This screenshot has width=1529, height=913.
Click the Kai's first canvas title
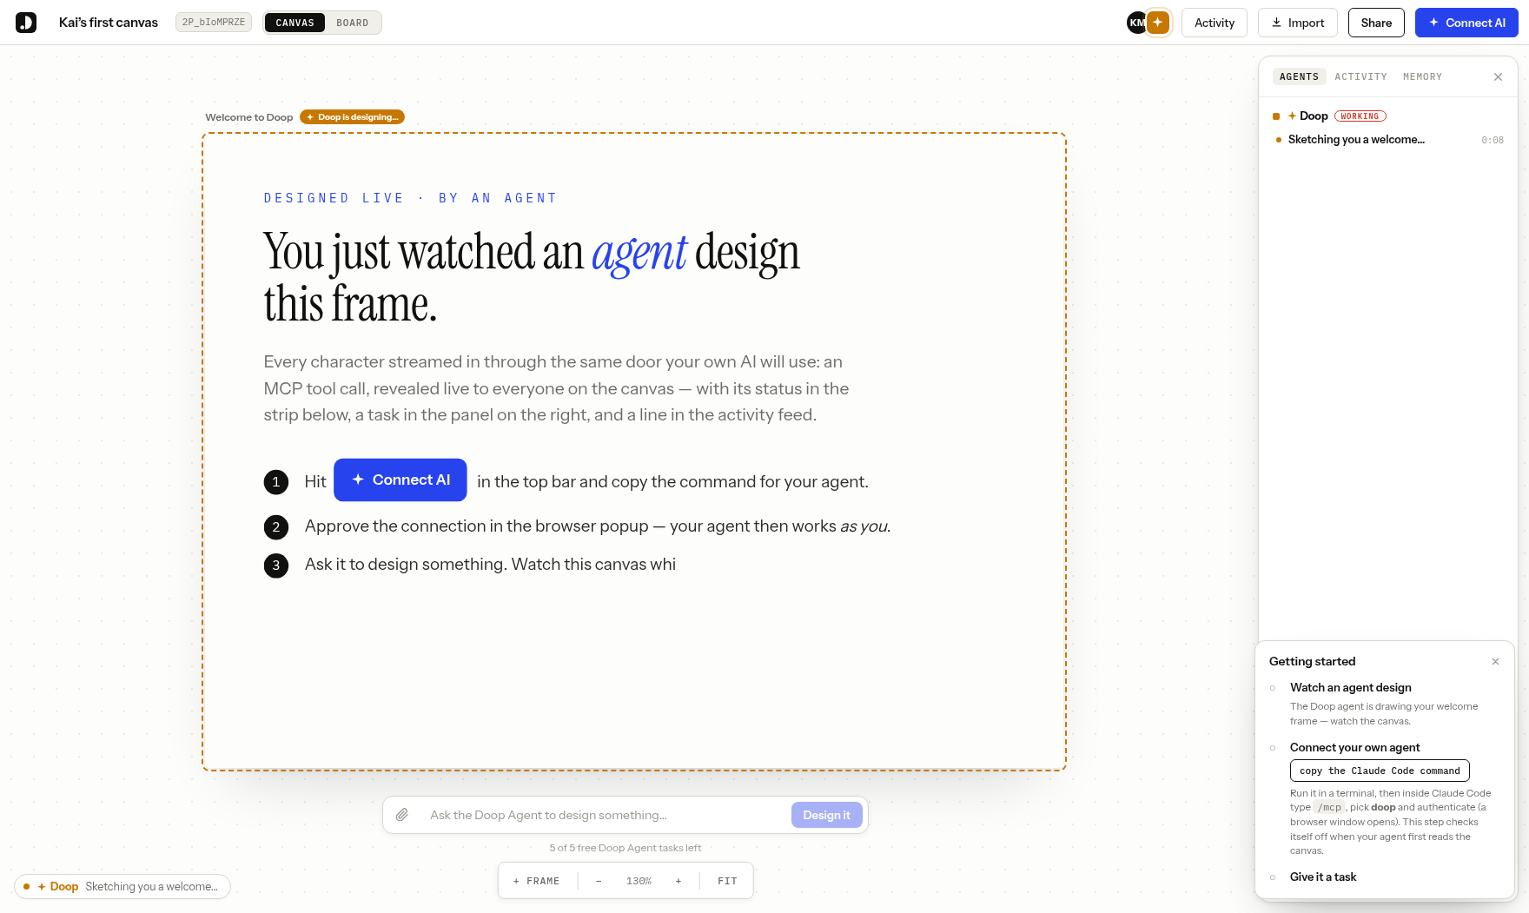[109, 23]
